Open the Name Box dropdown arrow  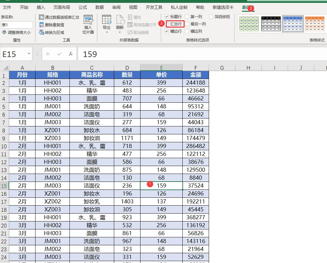click(x=29, y=54)
